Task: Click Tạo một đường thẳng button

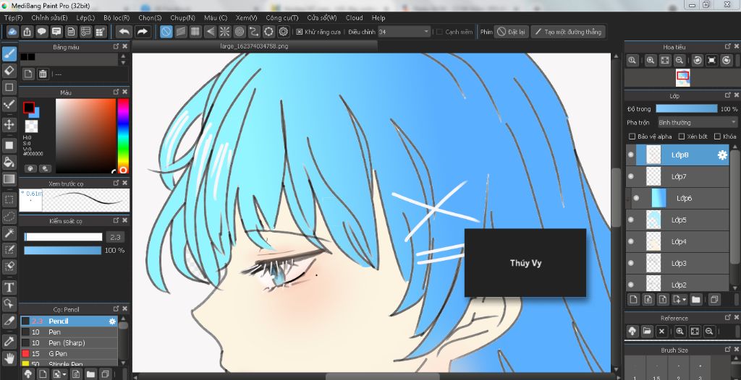Action: click(x=568, y=32)
